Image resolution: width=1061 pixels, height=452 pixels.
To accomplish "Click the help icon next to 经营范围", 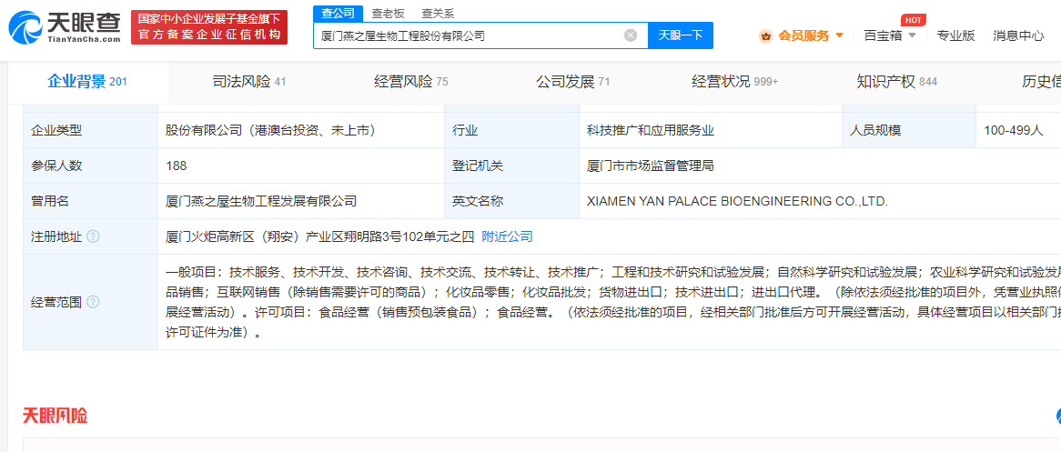I will [93, 302].
